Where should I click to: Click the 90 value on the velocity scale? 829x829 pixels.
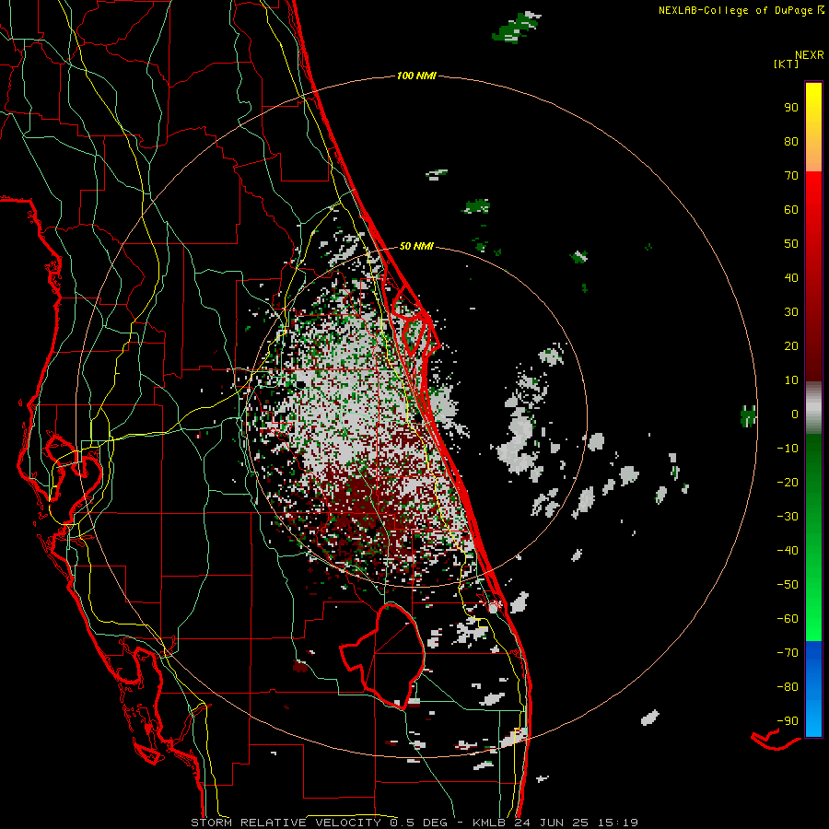coord(791,108)
